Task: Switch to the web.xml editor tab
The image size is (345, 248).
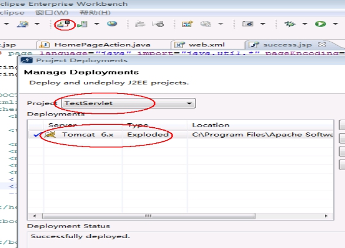Action: click(207, 45)
